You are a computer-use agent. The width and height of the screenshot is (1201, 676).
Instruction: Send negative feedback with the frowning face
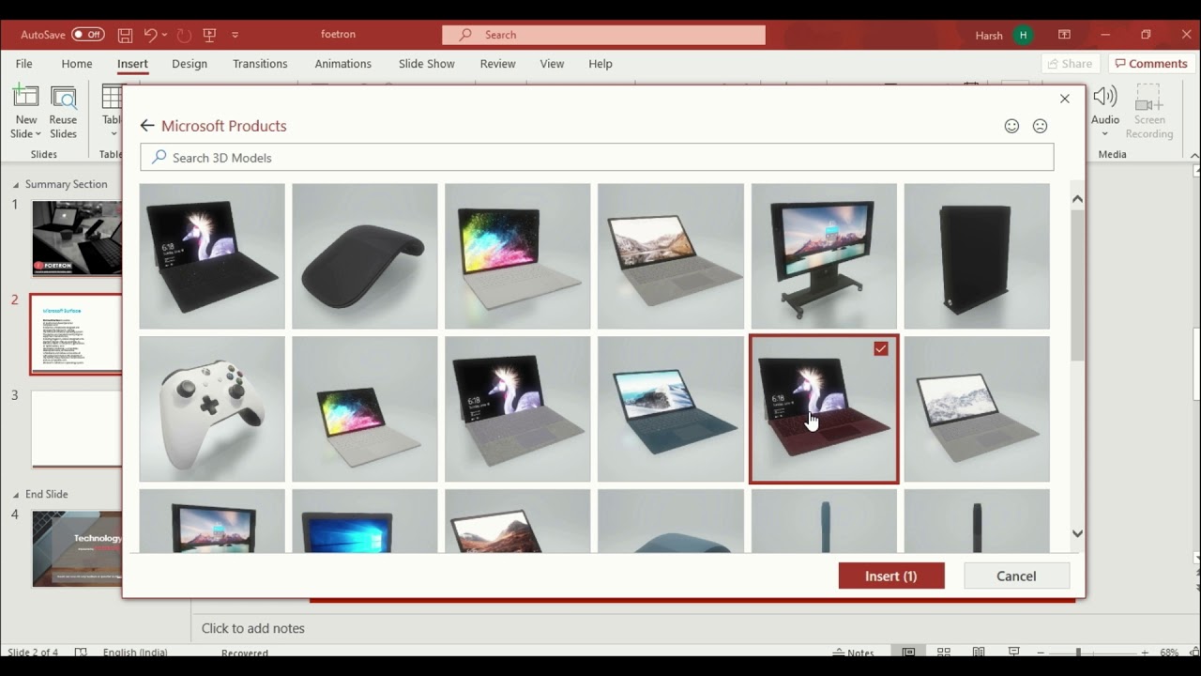[1040, 126]
